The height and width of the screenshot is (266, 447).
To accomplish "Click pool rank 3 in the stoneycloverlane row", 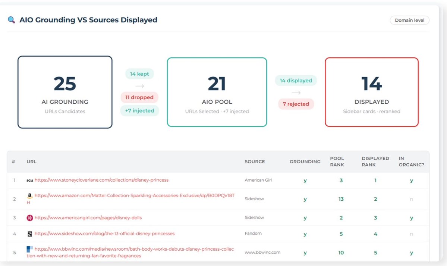I will pos(341,180).
